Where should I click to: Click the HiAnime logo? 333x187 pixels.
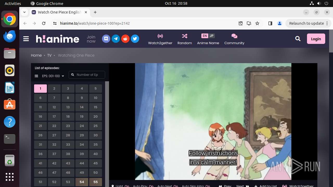coord(57,39)
